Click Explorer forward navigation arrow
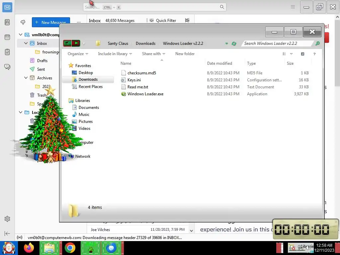The image size is (340, 255). pyautogui.click(x=76, y=43)
